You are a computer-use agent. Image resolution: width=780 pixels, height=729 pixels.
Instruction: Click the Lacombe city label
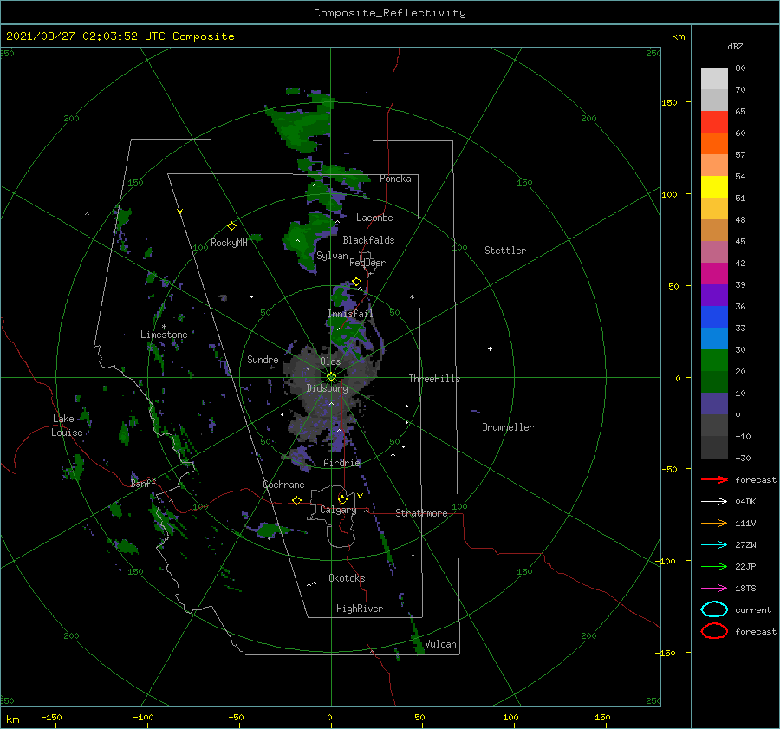pos(374,218)
